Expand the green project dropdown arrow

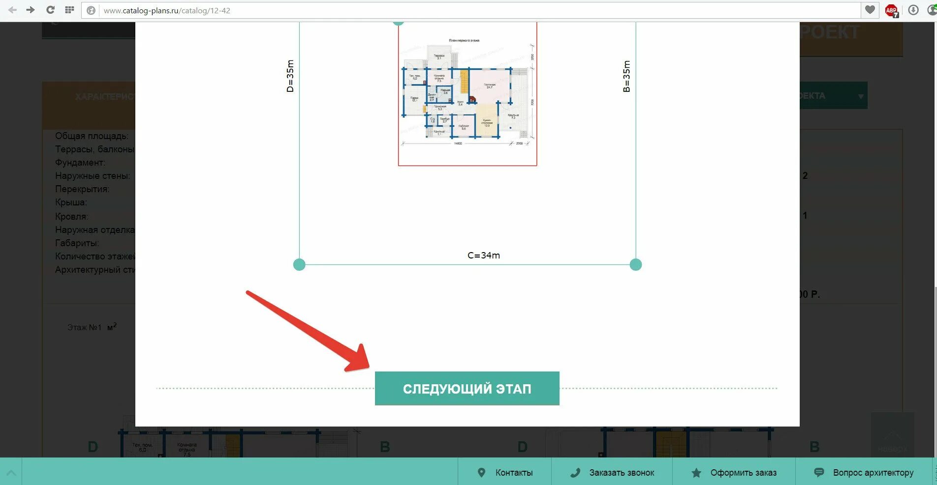pyautogui.click(x=861, y=96)
